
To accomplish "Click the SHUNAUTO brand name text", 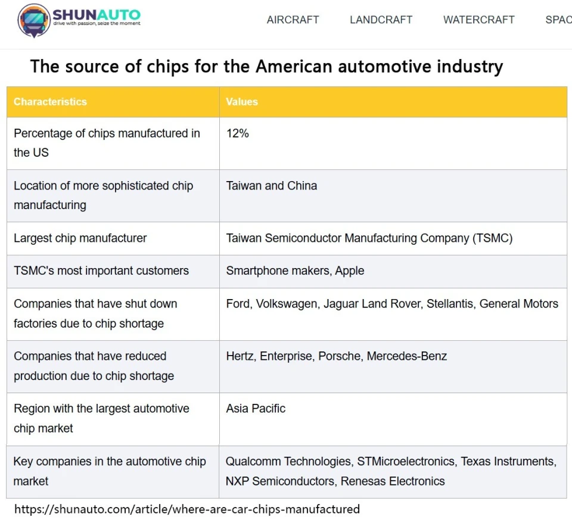I will point(97,14).
